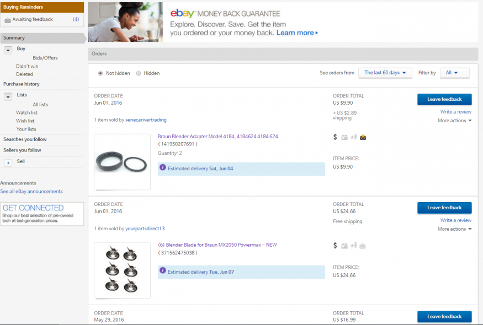Open seller senecarivertrading's profile link
This screenshot has width=483, height=325.
pos(146,120)
